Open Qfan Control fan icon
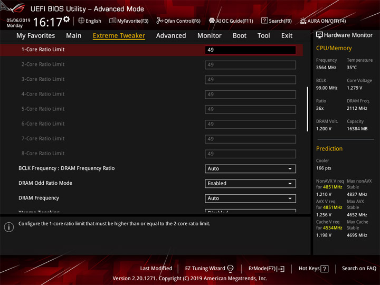 coord(159,21)
